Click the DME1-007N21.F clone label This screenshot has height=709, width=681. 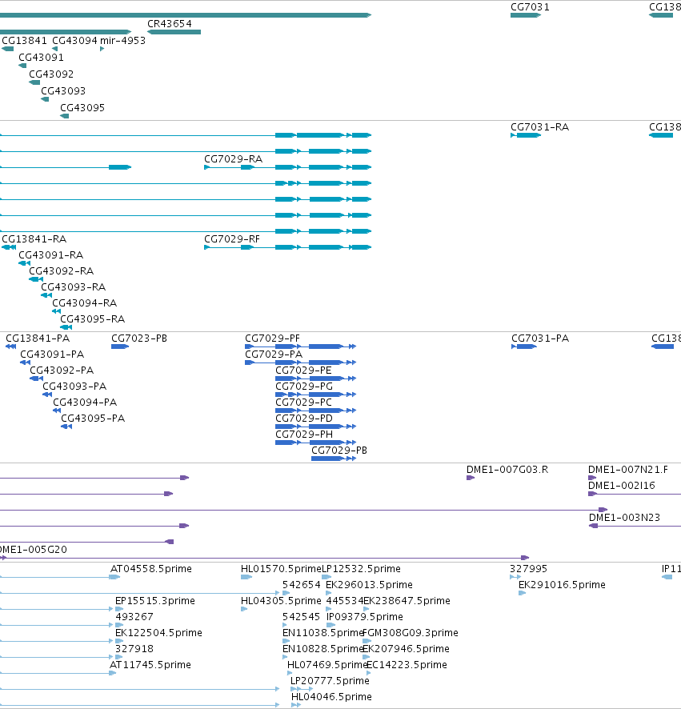[x=628, y=470]
